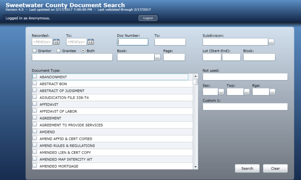Open the Twp lookup ellipsis button

[246, 92]
